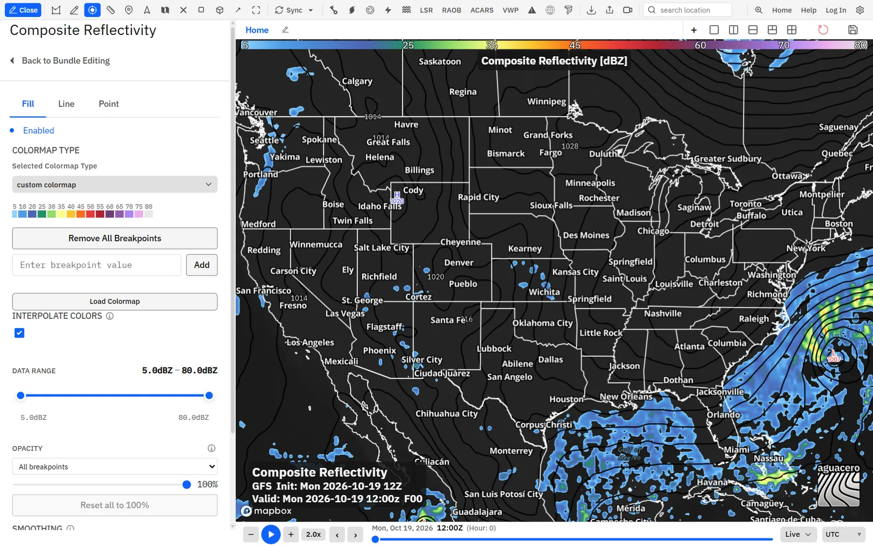Open the opacity All breakpoints dropdown
873x546 pixels.
[x=115, y=467]
